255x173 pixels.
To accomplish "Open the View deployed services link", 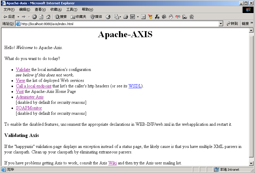I will (x=20, y=80).
